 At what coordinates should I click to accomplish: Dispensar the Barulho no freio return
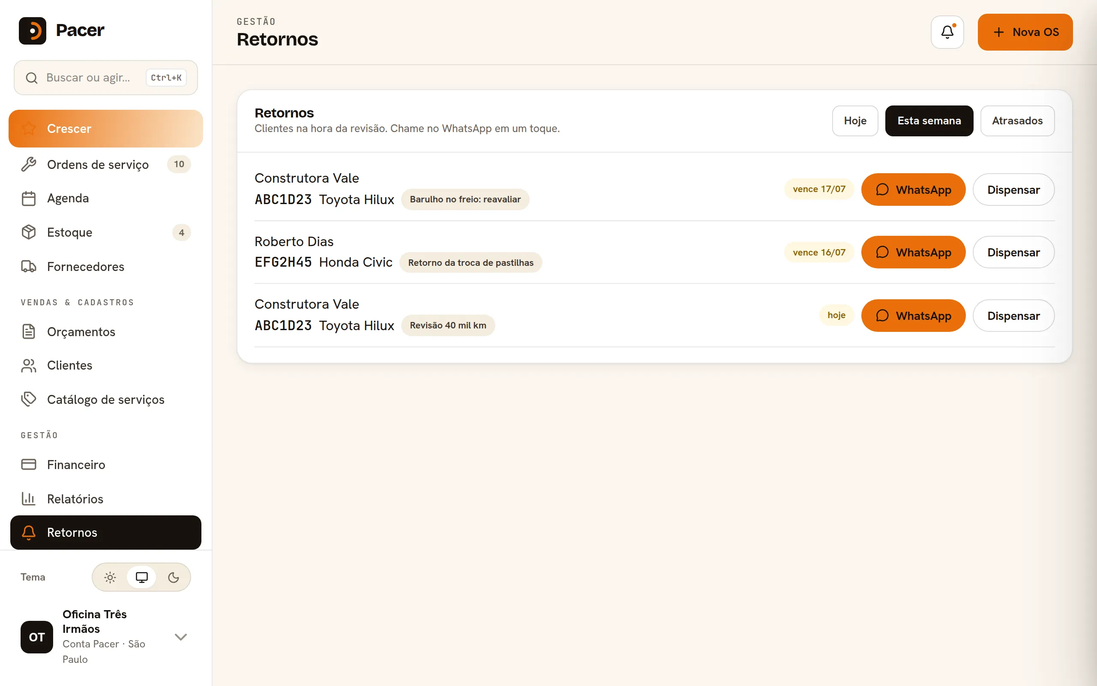1013,190
